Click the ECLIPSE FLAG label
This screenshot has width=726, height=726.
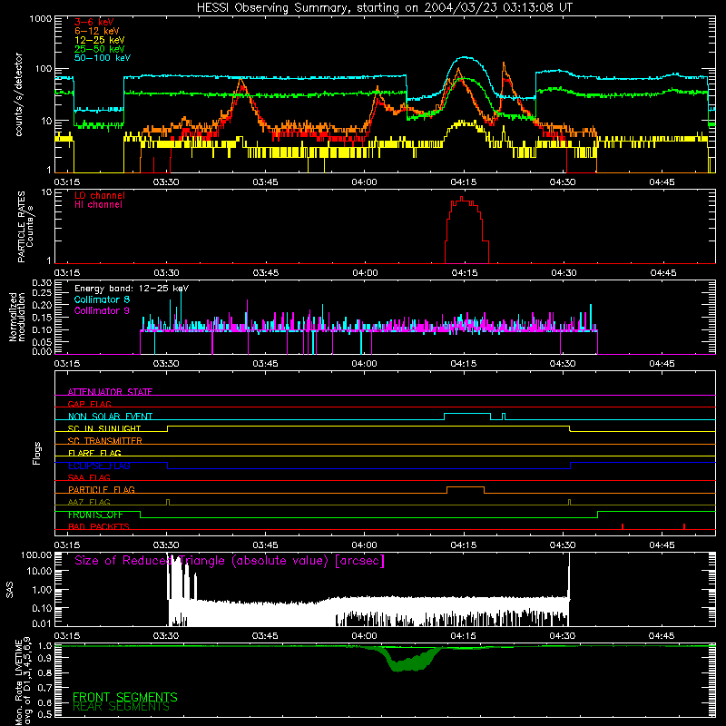click(99, 466)
